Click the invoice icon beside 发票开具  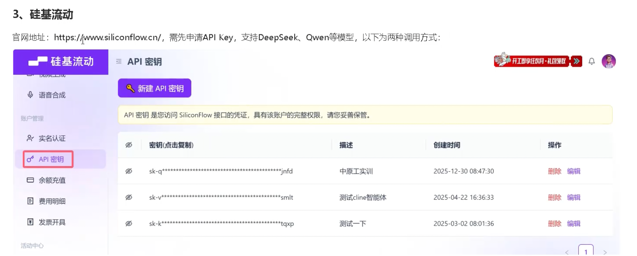point(30,222)
